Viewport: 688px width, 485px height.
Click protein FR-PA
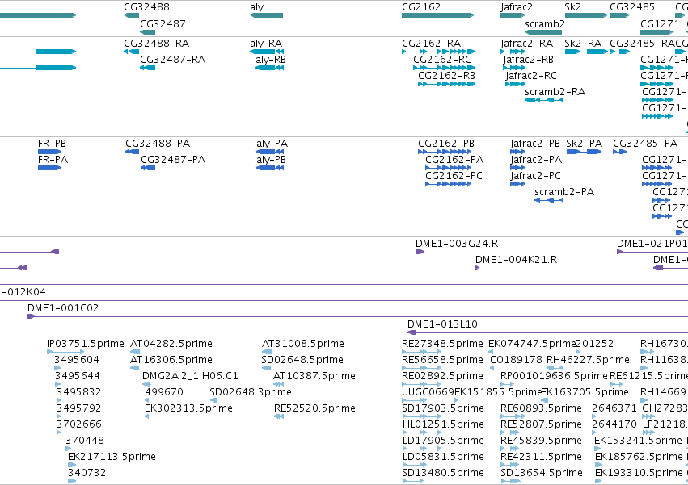(53, 160)
